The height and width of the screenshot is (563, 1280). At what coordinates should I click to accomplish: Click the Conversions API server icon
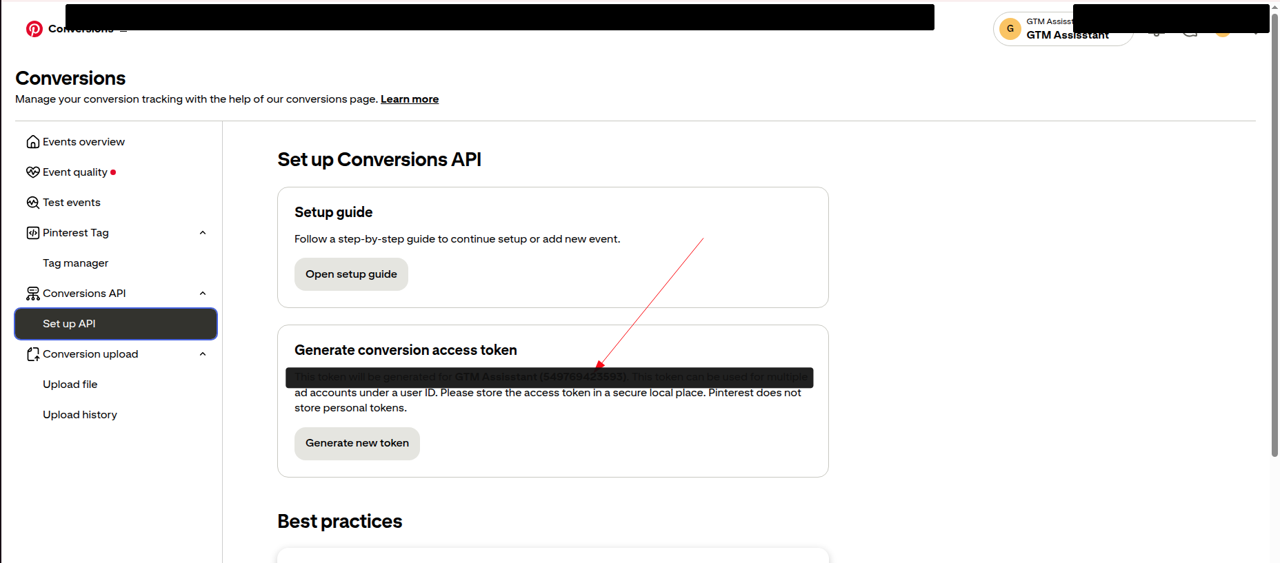(32, 294)
